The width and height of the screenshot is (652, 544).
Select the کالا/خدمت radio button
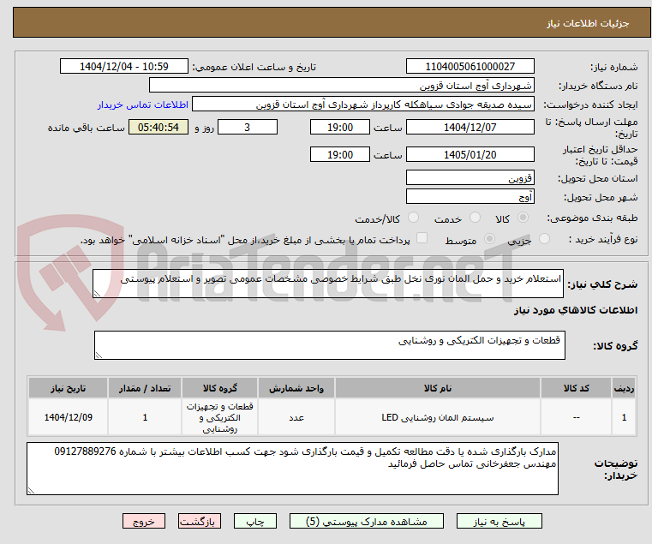coord(413,218)
